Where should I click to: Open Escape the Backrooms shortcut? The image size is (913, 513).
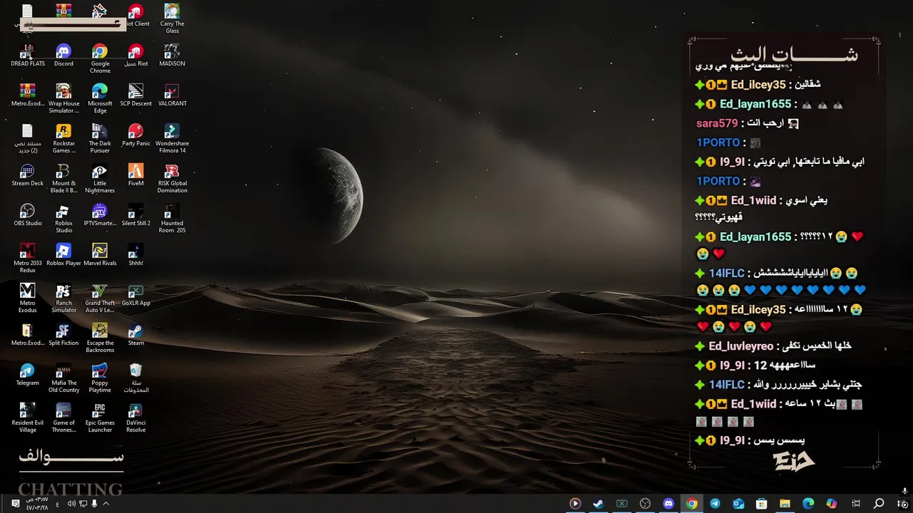(x=100, y=338)
